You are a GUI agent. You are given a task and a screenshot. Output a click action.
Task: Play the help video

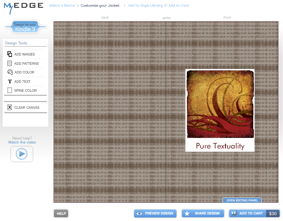point(22,154)
